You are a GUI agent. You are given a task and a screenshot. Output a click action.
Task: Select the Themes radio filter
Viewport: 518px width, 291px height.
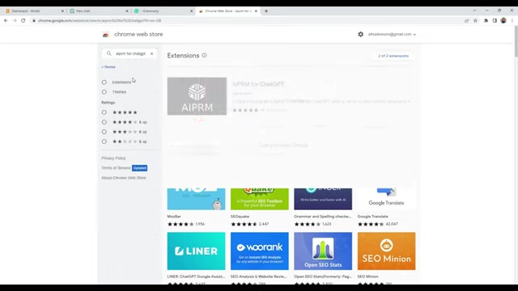click(x=104, y=91)
